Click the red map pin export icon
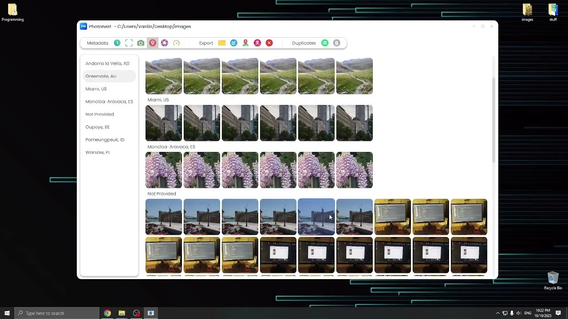This screenshot has width=568, height=319. pyautogui.click(x=245, y=43)
